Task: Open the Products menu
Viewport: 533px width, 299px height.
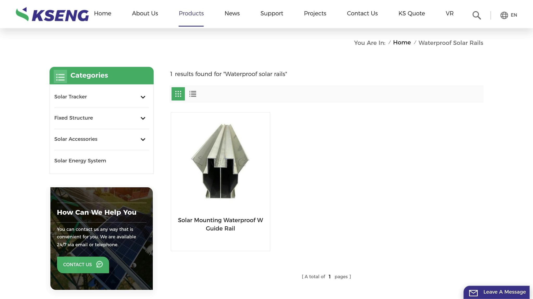Action: 191,13
